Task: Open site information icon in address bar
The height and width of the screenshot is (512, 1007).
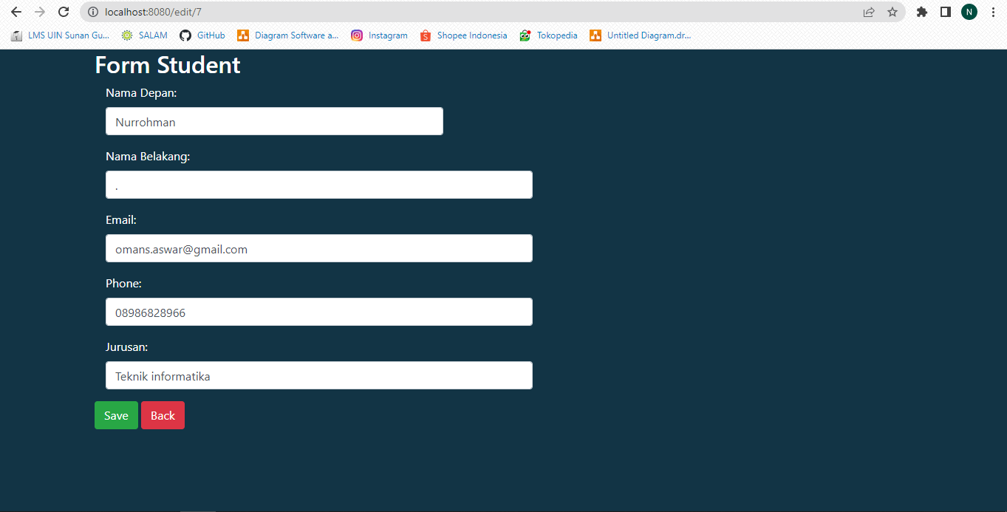Action: 93,12
